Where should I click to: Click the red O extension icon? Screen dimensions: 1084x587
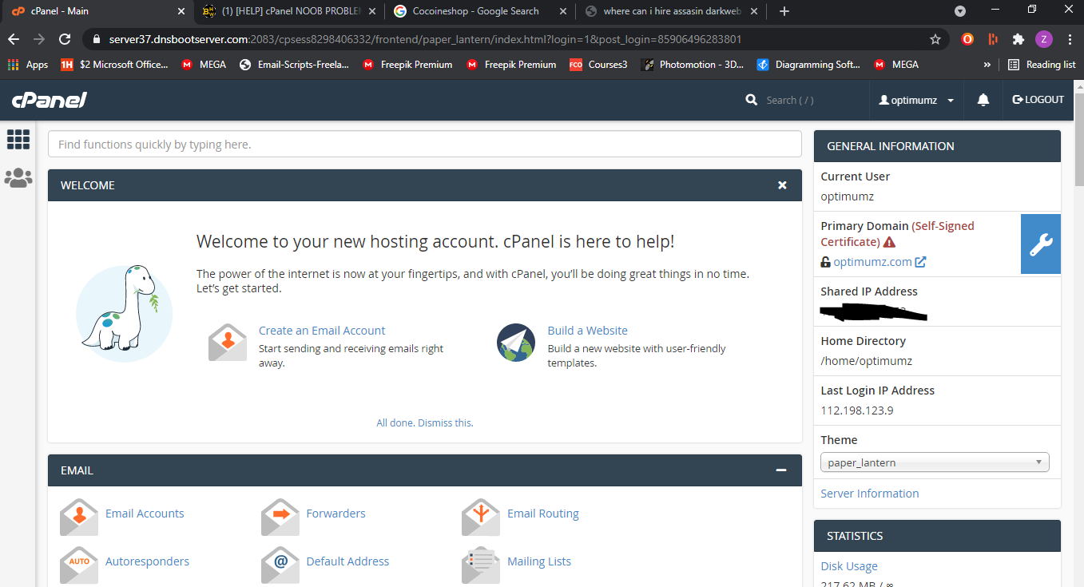coord(967,39)
